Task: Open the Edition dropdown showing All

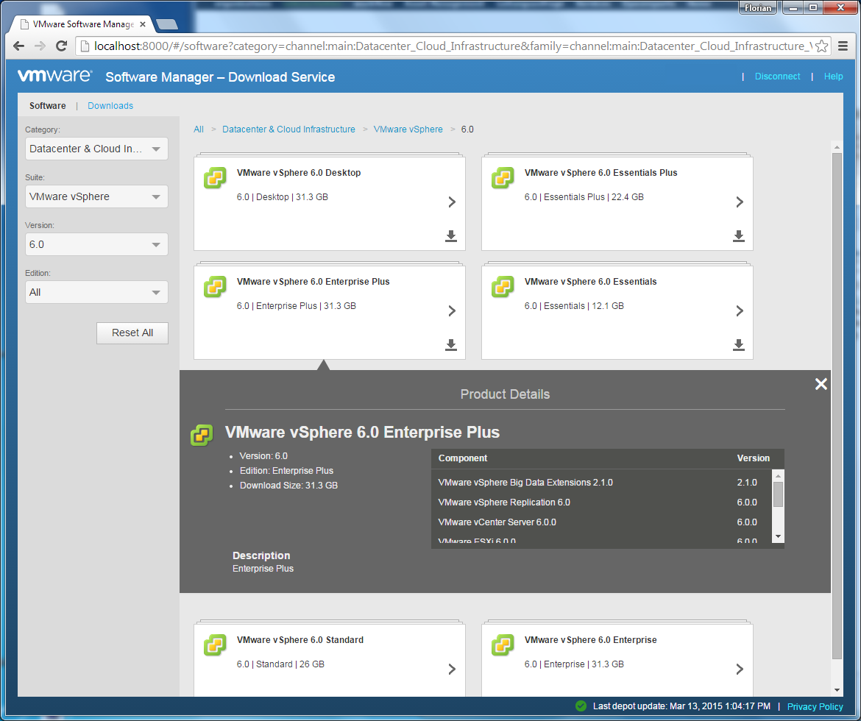Action: 96,292
